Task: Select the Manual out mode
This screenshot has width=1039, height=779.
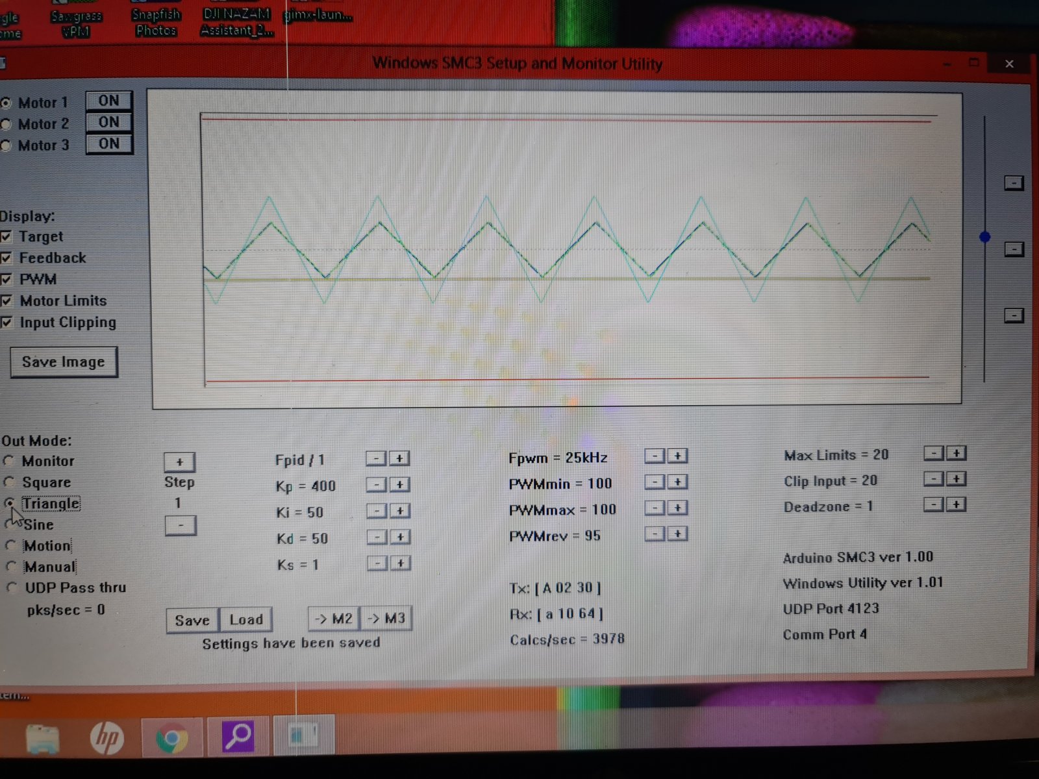Action: (12, 567)
